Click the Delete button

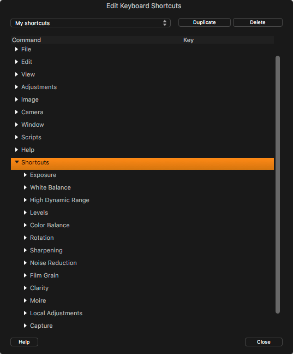[258, 22]
